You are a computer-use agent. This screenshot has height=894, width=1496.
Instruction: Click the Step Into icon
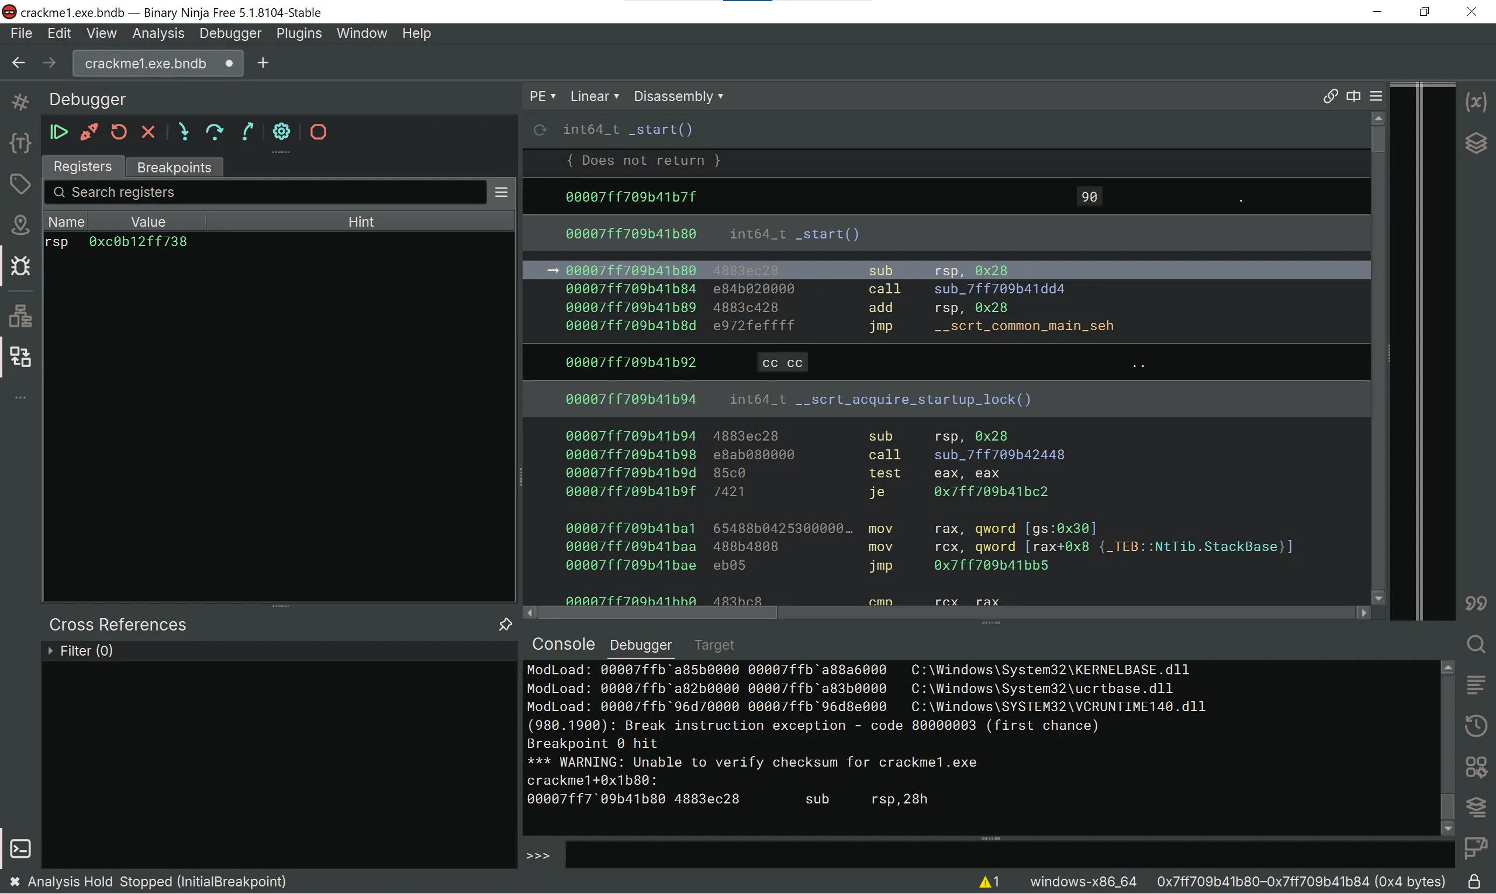(184, 132)
